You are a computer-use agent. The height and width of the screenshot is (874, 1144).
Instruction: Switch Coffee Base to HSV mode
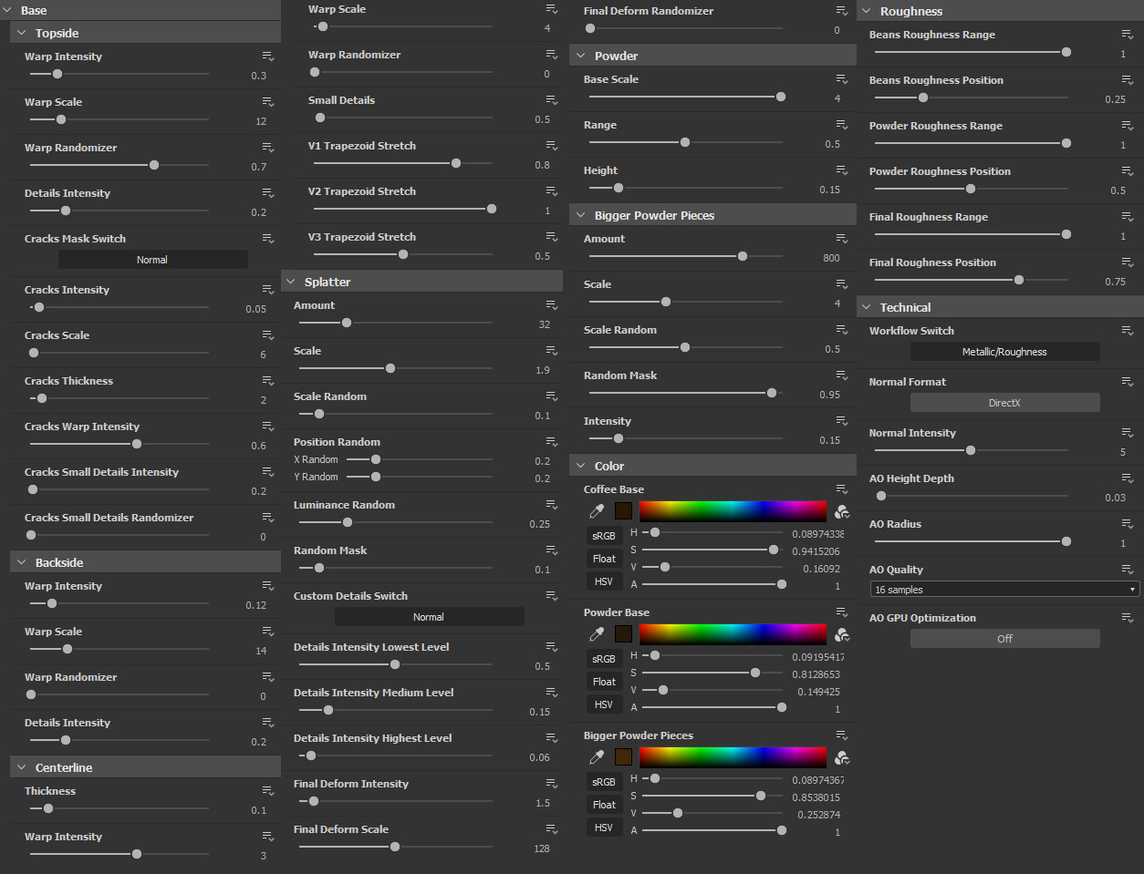click(x=604, y=581)
